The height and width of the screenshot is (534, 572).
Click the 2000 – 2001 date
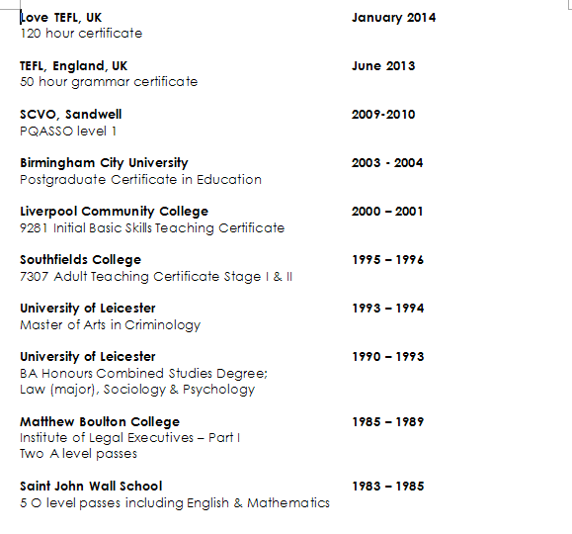click(387, 212)
